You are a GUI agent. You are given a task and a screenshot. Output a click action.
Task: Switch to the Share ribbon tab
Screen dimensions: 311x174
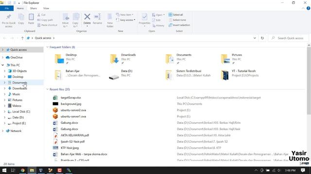tap(34, 8)
